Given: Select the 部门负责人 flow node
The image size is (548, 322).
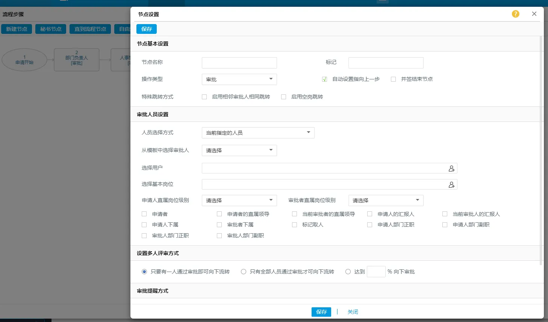Looking at the screenshot, I should point(77,60).
